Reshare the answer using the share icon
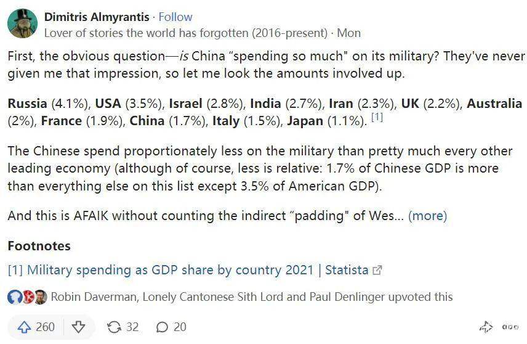 115,327
